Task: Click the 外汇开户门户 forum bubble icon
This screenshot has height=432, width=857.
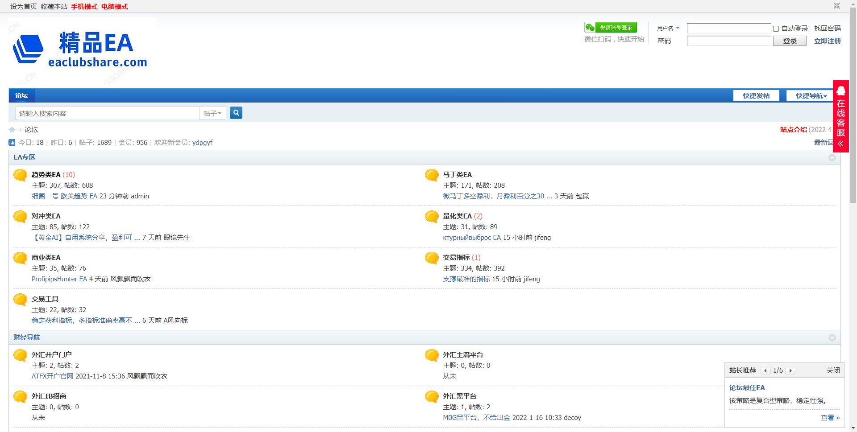Action: coord(21,355)
